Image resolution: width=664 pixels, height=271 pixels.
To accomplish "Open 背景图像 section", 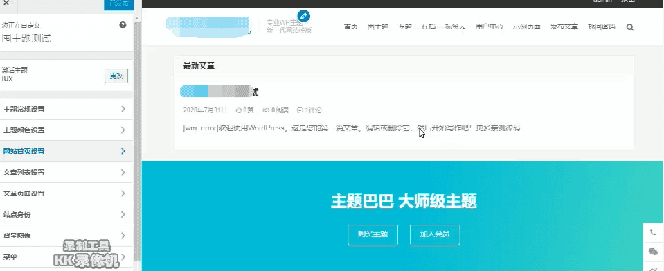I will (x=67, y=236).
